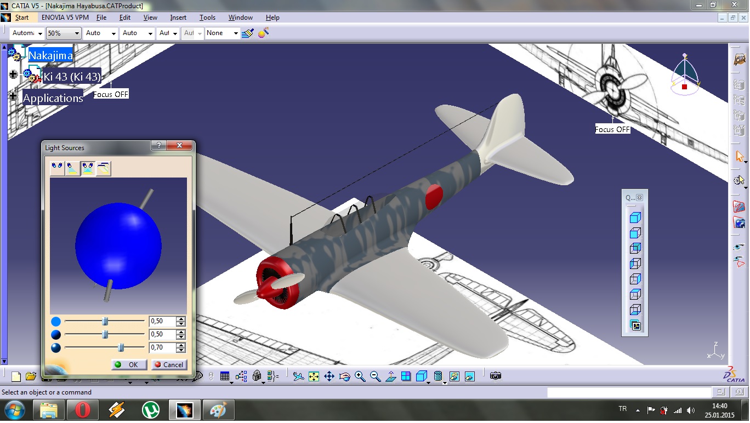Click the Fit All In icon
The height and width of the screenshot is (423, 750).
coord(314,376)
